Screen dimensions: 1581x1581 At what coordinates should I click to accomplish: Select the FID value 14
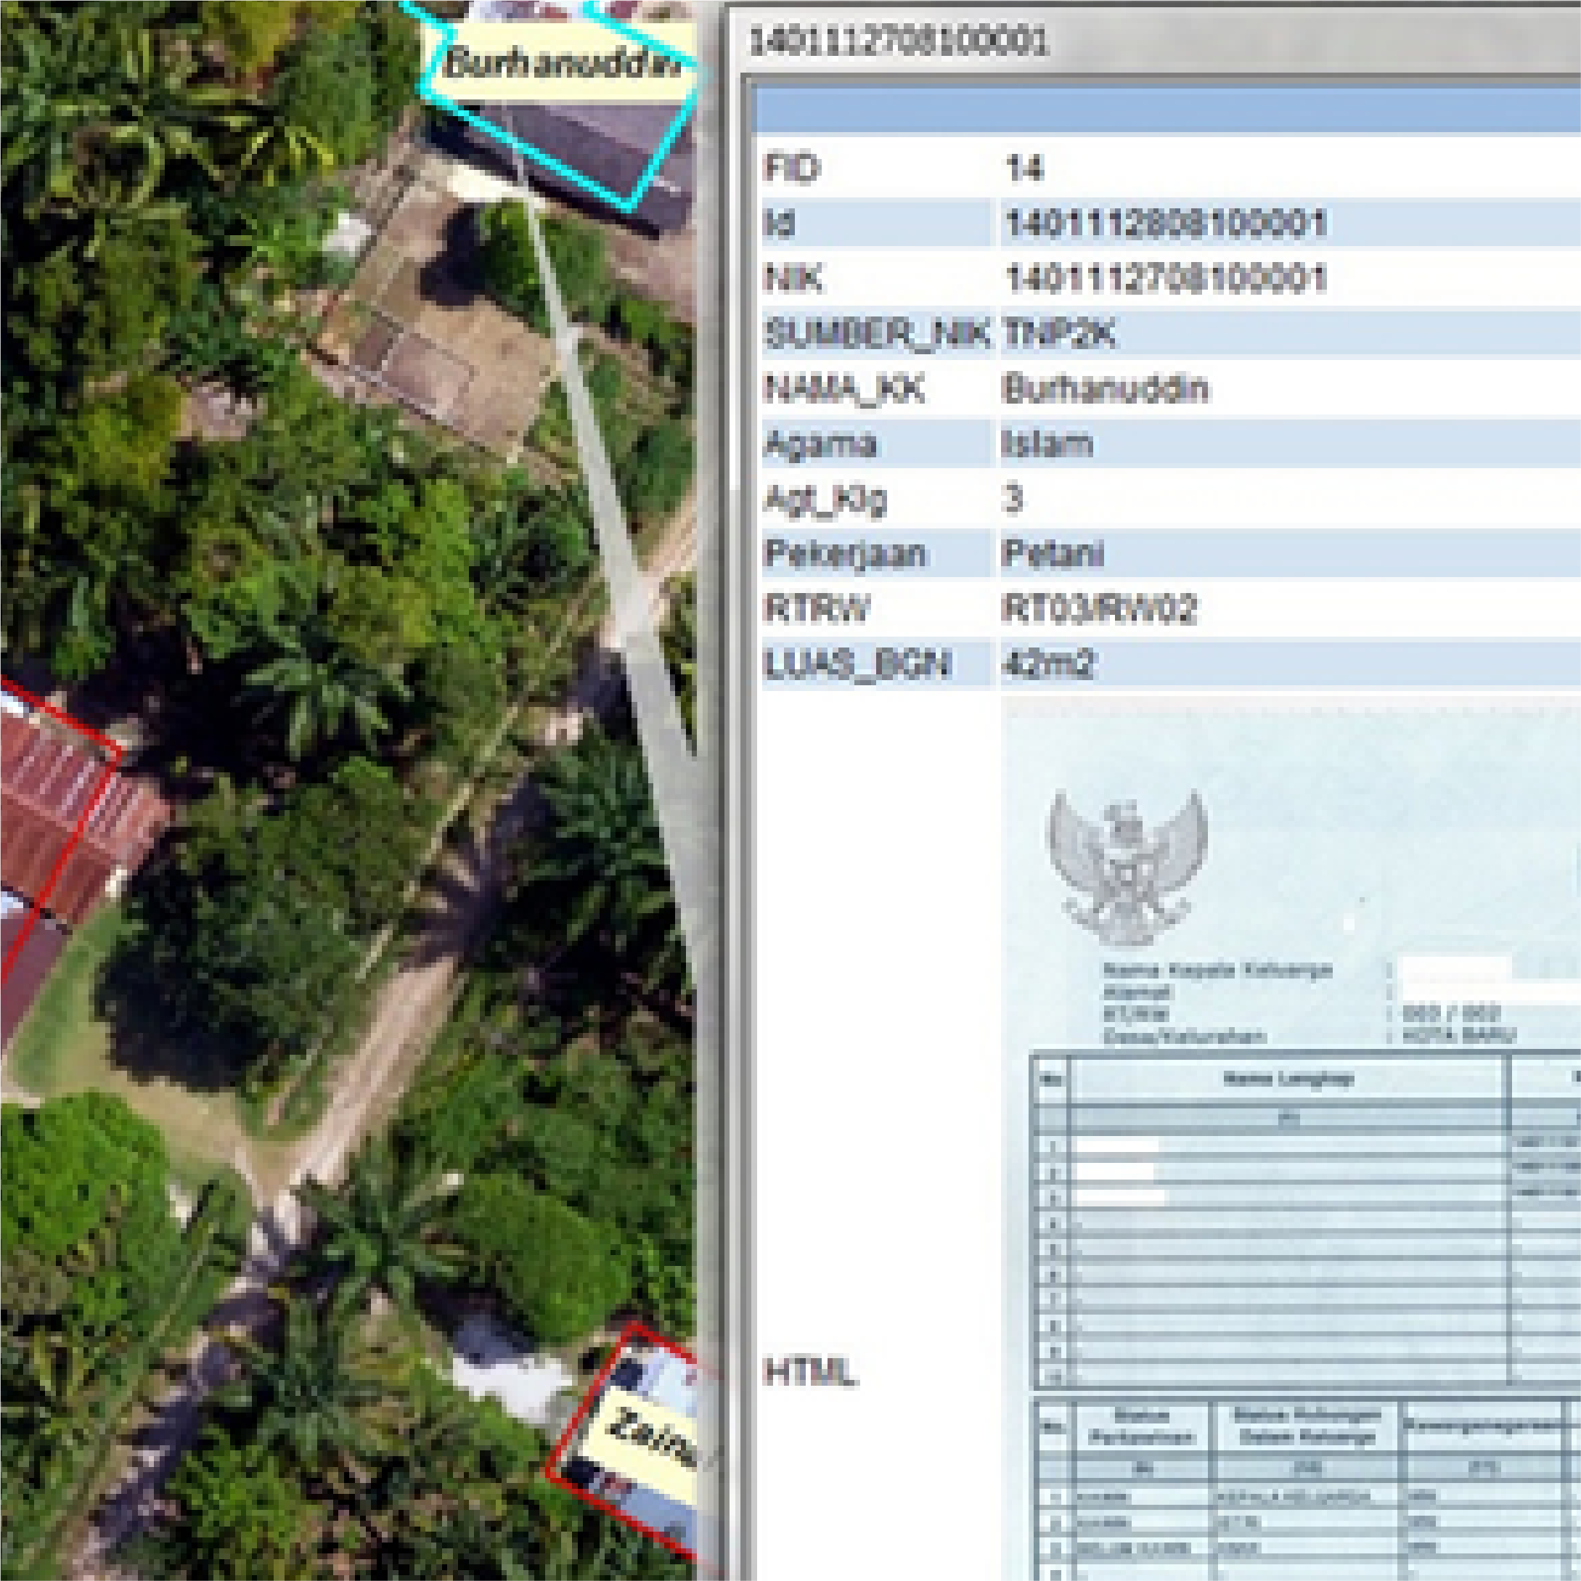[1024, 168]
